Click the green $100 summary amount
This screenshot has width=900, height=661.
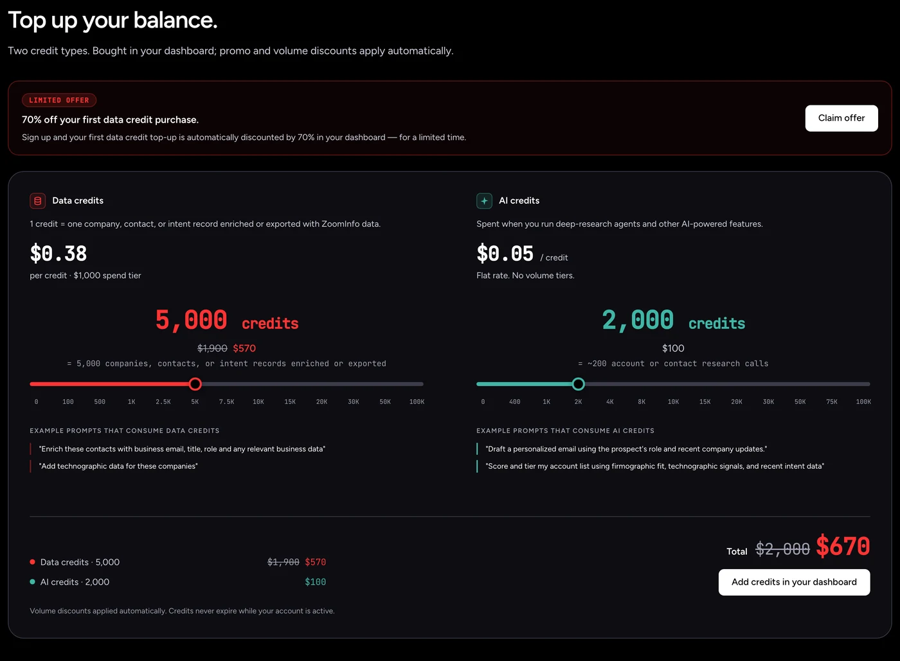tap(316, 582)
